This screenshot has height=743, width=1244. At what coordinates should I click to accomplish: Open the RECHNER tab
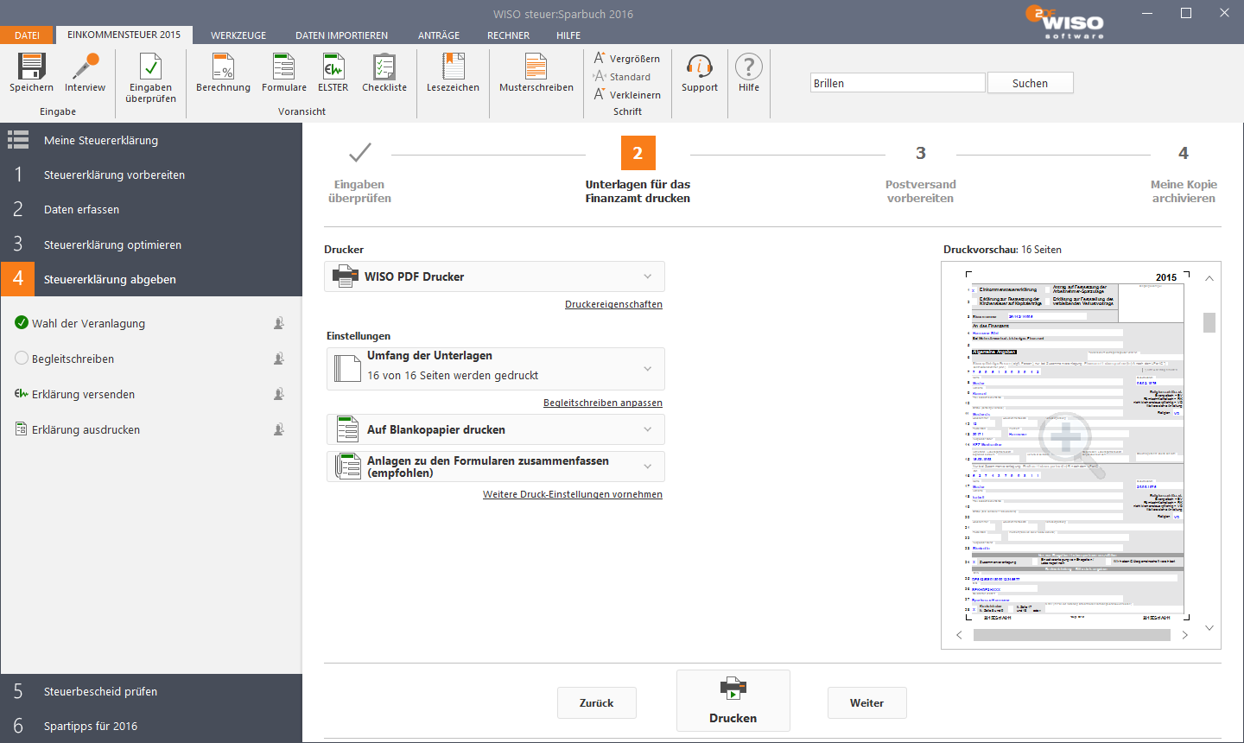tap(508, 35)
